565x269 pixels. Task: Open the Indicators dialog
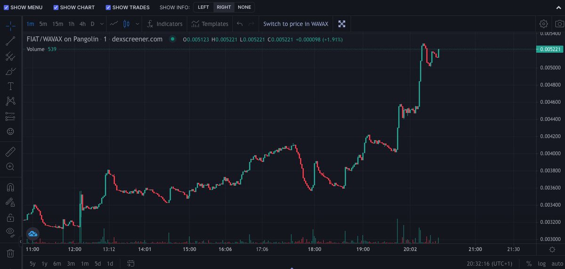165,24
